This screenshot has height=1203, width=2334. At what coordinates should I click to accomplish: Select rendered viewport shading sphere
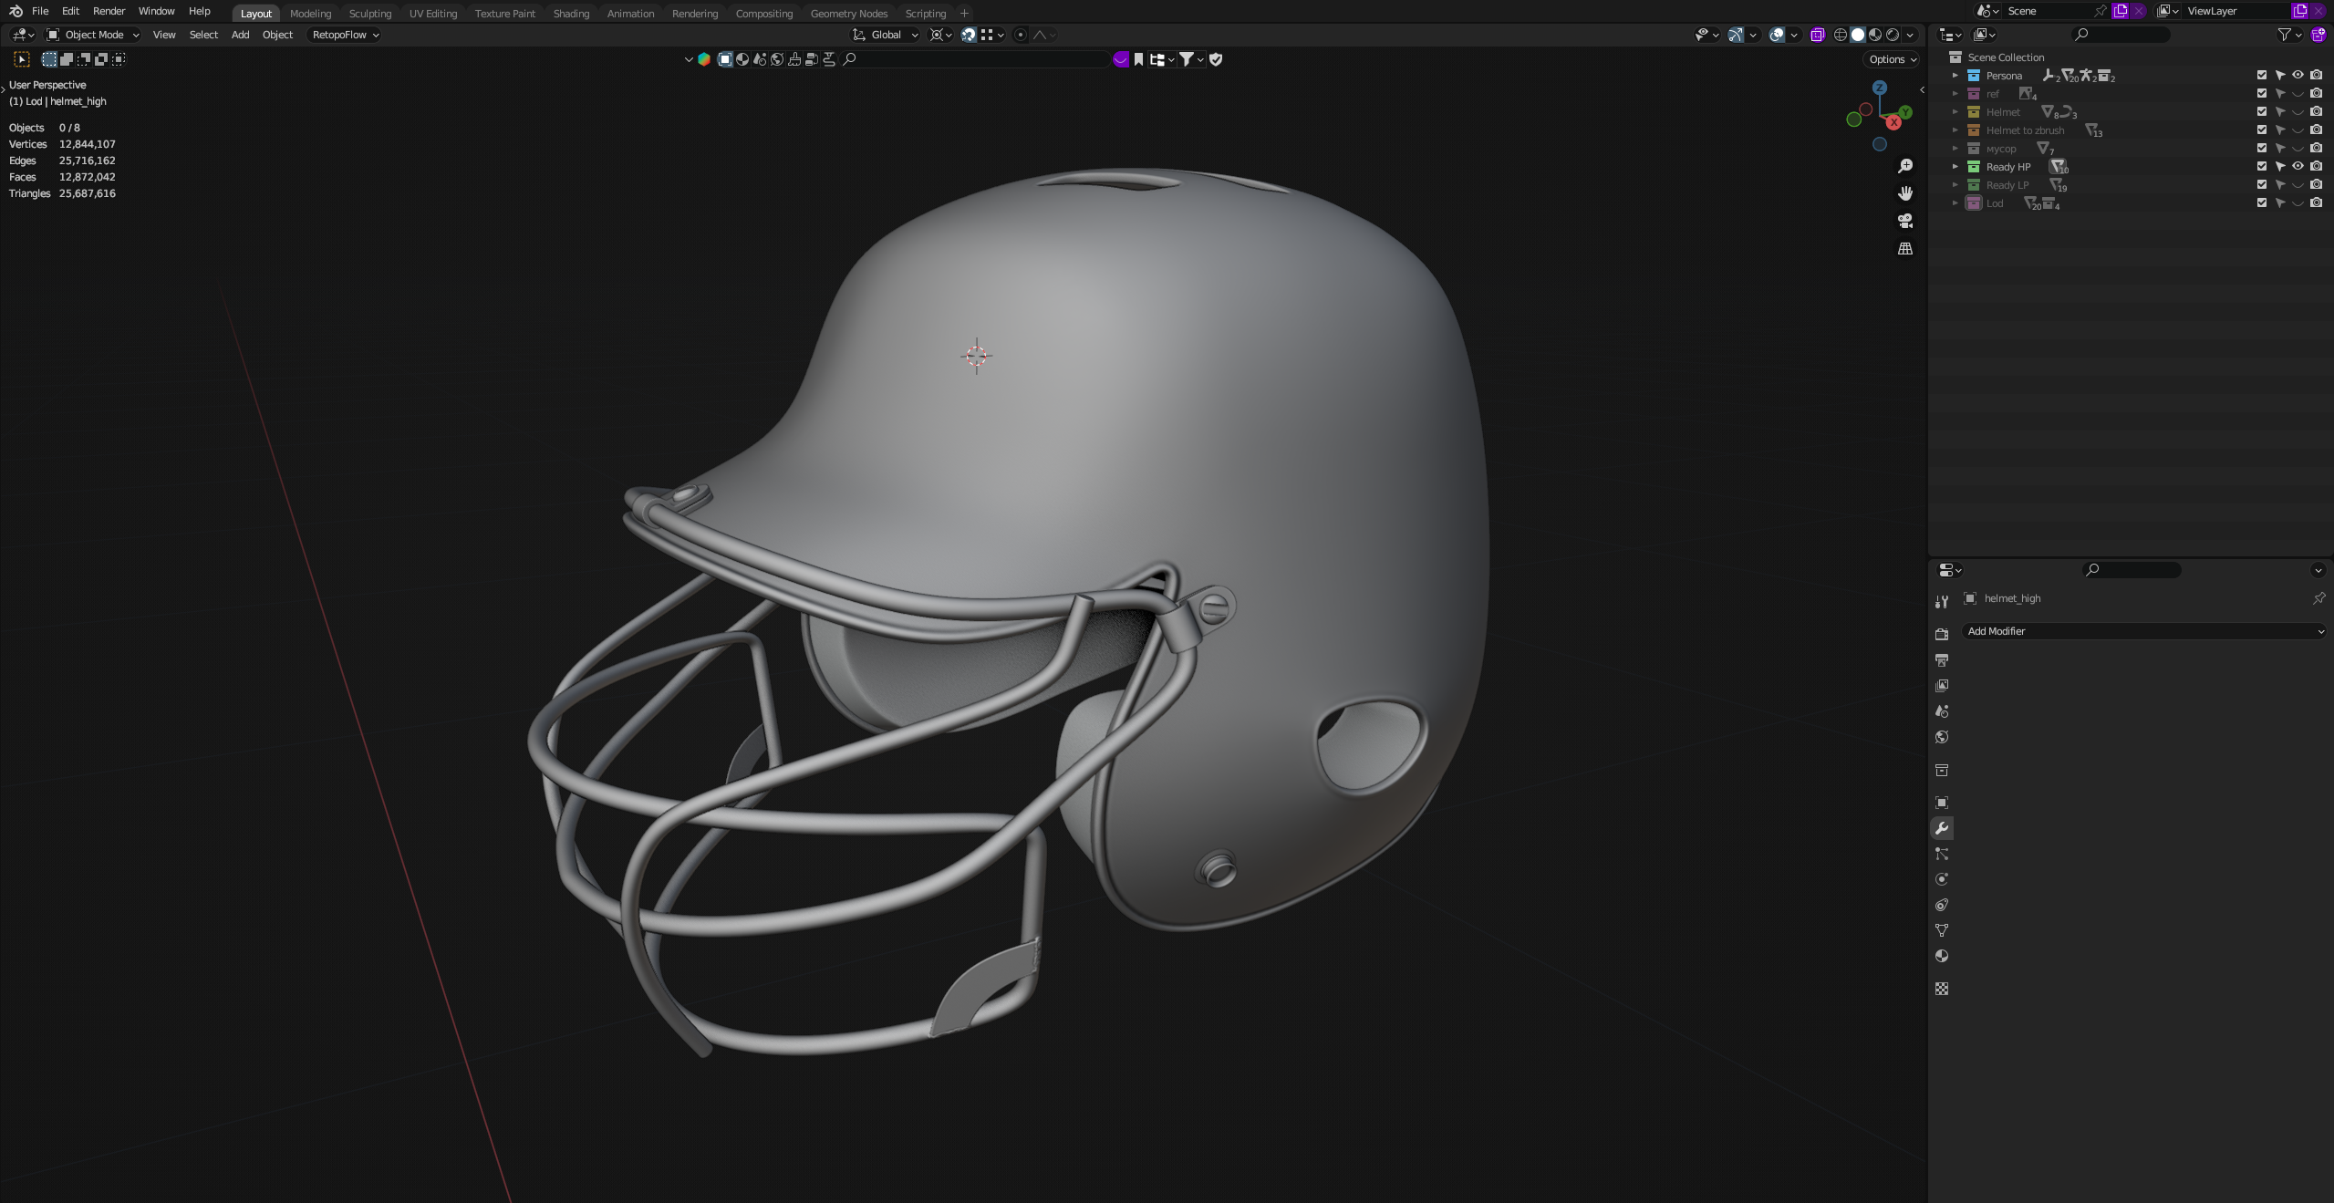1893,35
